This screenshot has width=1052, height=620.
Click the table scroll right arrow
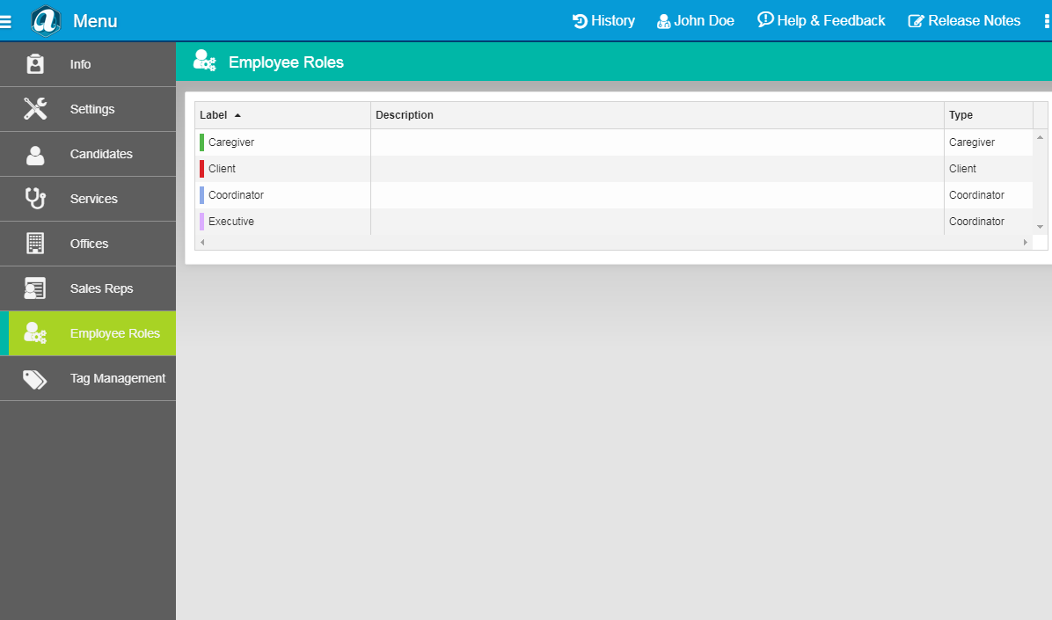point(1025,242)
